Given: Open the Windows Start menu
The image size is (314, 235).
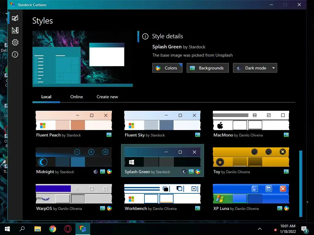Looking at the screenshot, I should [x=7, y=229].
